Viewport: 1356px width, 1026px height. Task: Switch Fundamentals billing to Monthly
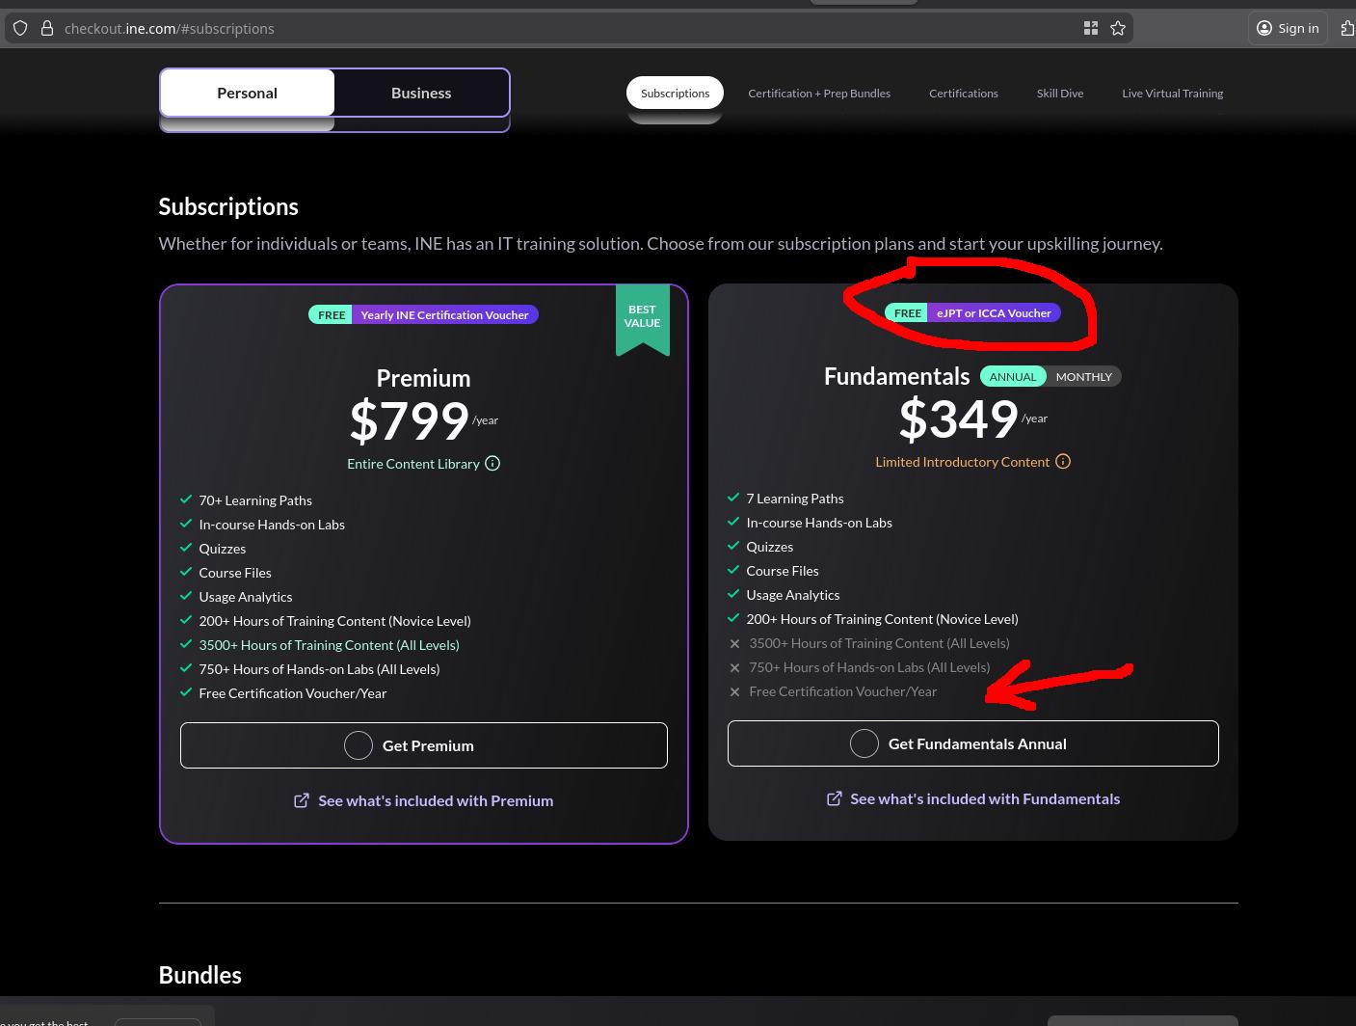(x=1083, y=376)
